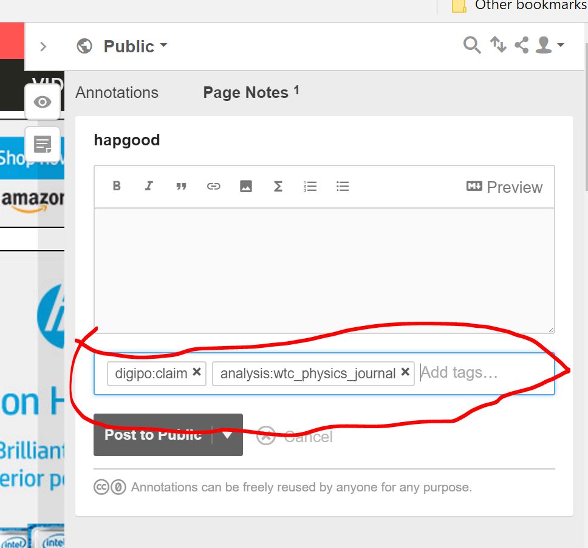Remove the digipo:claim tag
The image size is (588, 548).
196,372
